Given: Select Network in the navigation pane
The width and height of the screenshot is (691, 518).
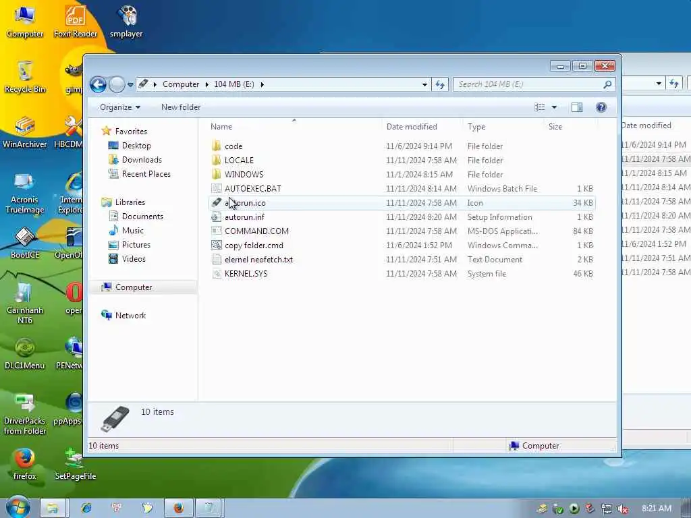Looking at the screenshot, I should point(130,316).
